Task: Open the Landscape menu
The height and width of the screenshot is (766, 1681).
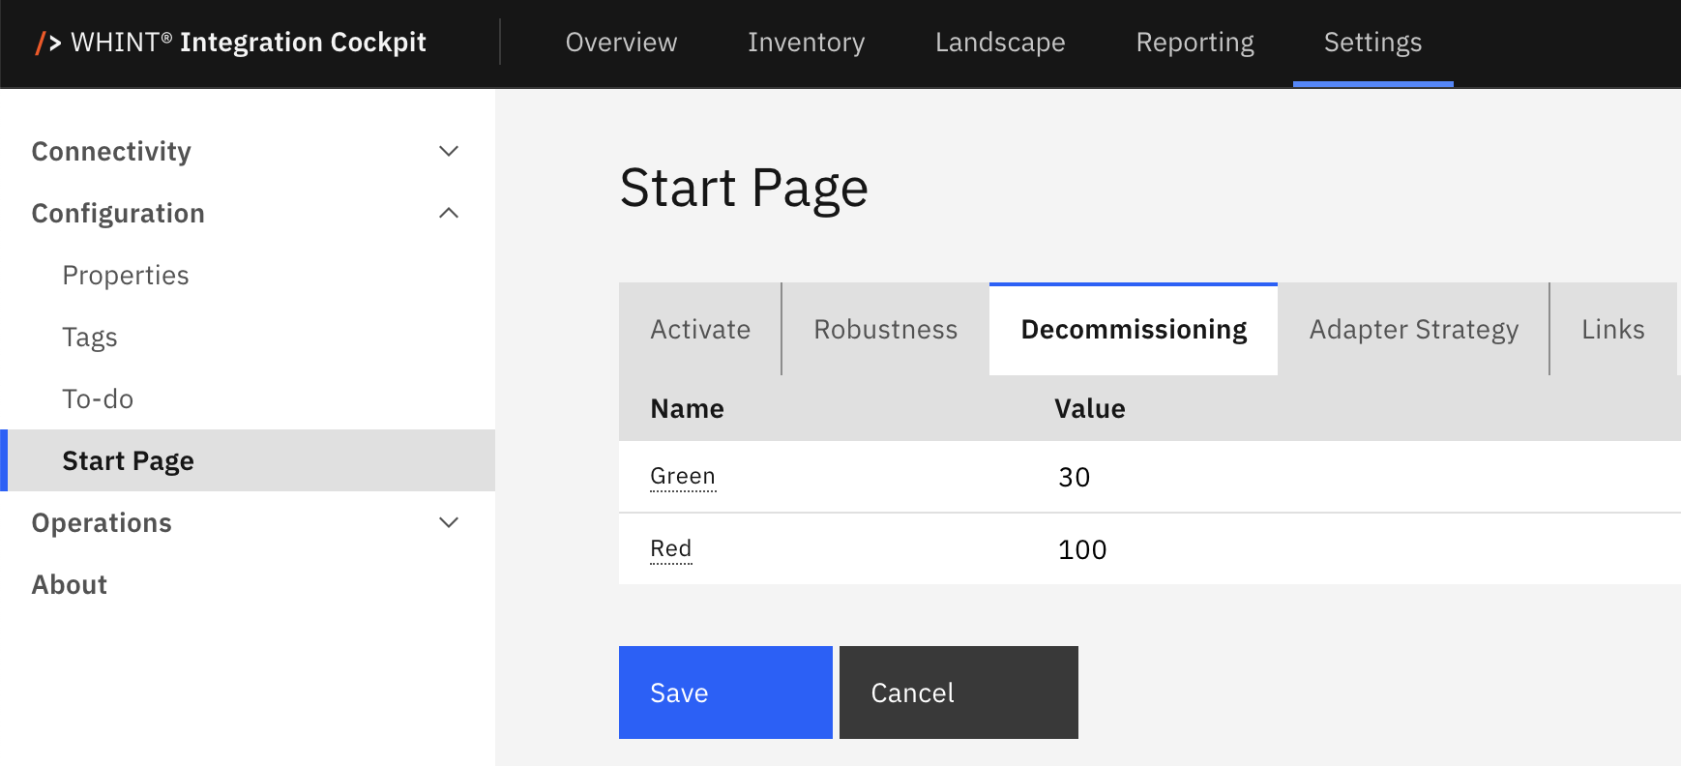Action: point(1000,43)
